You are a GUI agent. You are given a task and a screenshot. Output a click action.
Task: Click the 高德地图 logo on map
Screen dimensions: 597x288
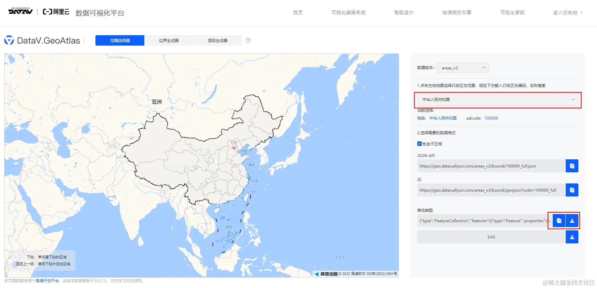326,274
